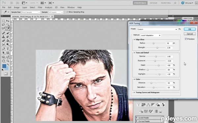This screenshot has height=123, width=198.
Task: Expand the Curves Presets list
Action: 137,121
